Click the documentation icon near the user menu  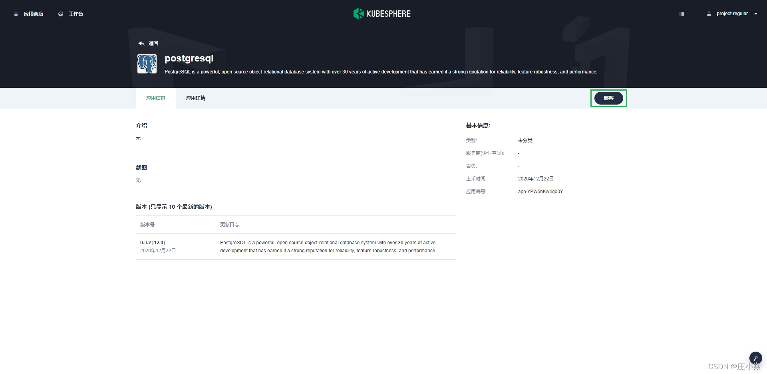click(x=682, y=14)
